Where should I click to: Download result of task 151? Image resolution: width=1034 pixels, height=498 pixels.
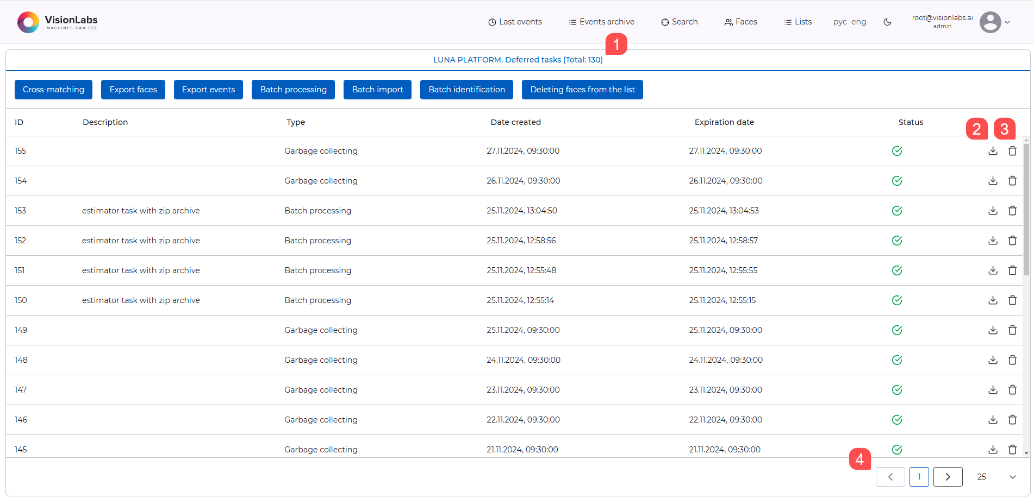993,270
